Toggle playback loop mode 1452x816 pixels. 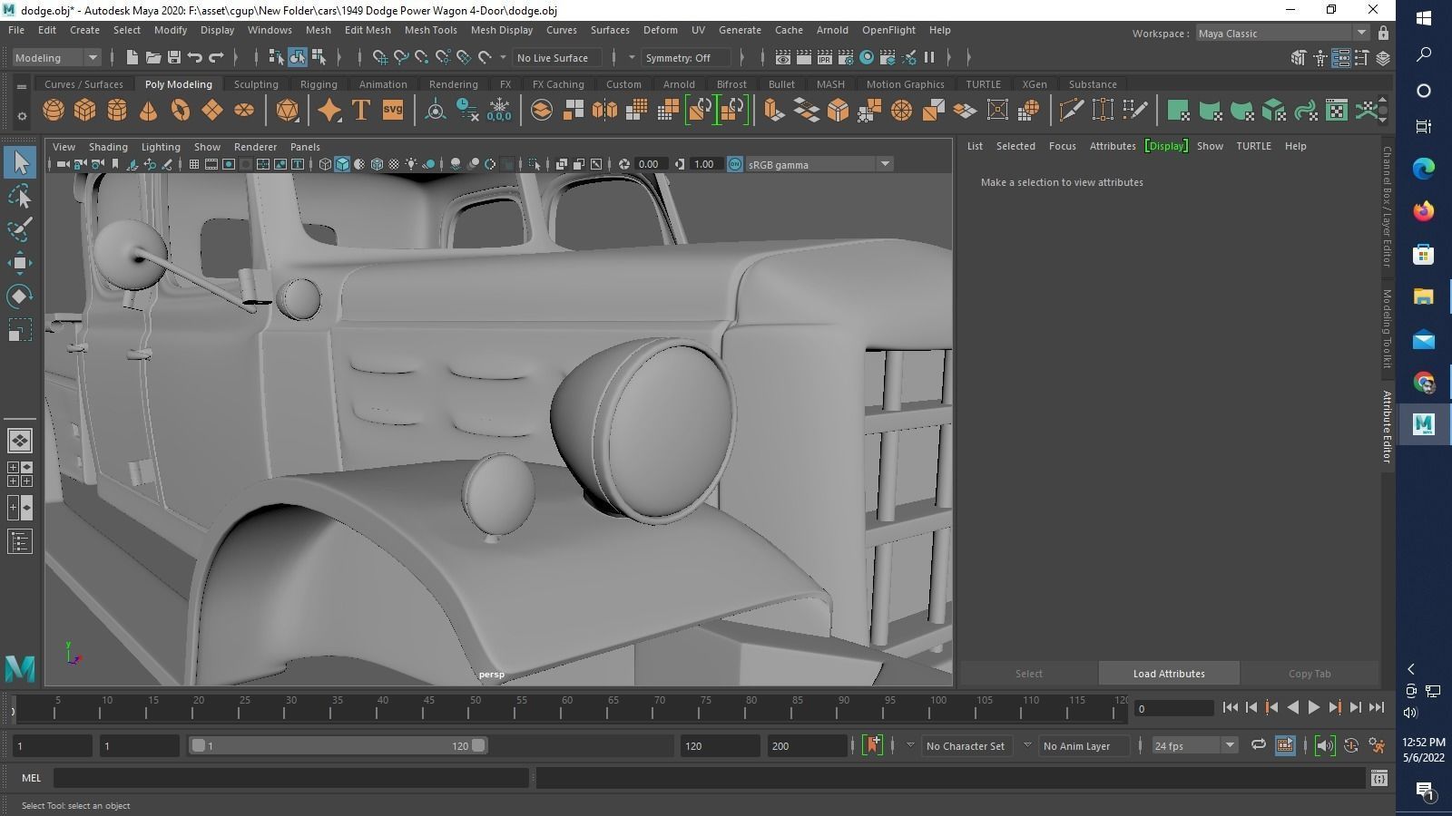coord(1258,745)
